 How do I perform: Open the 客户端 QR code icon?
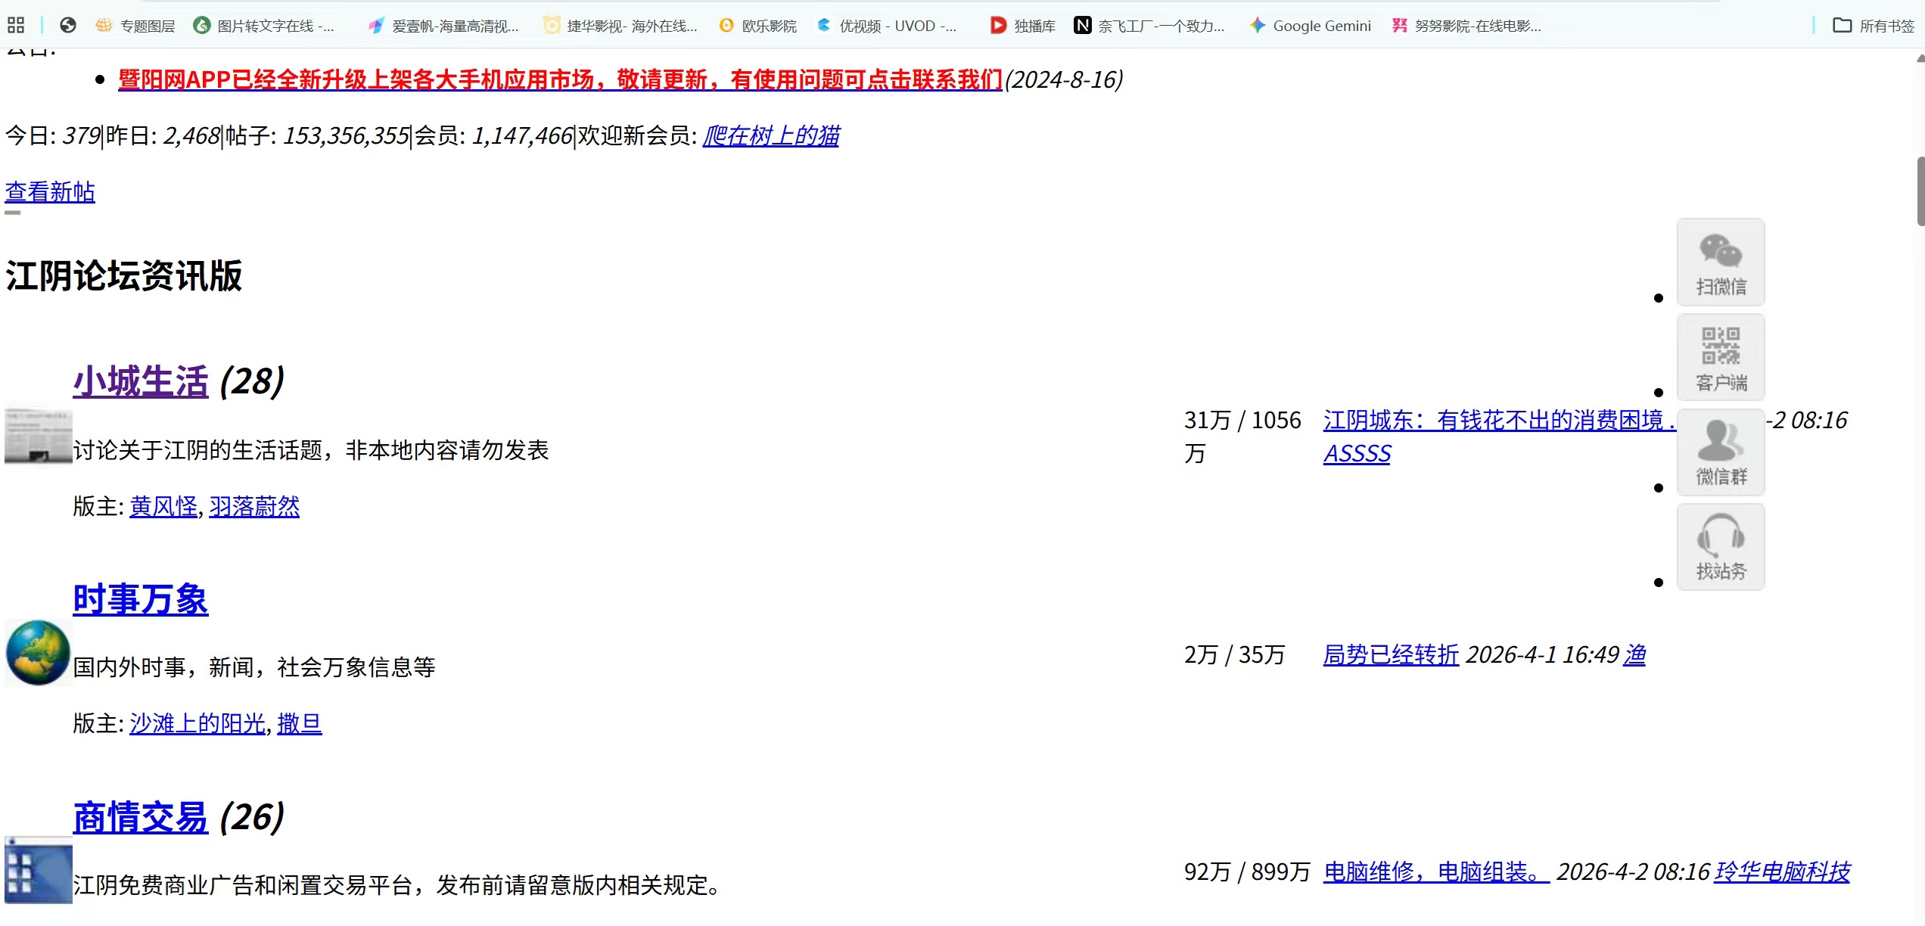(x=1720, y=356)
